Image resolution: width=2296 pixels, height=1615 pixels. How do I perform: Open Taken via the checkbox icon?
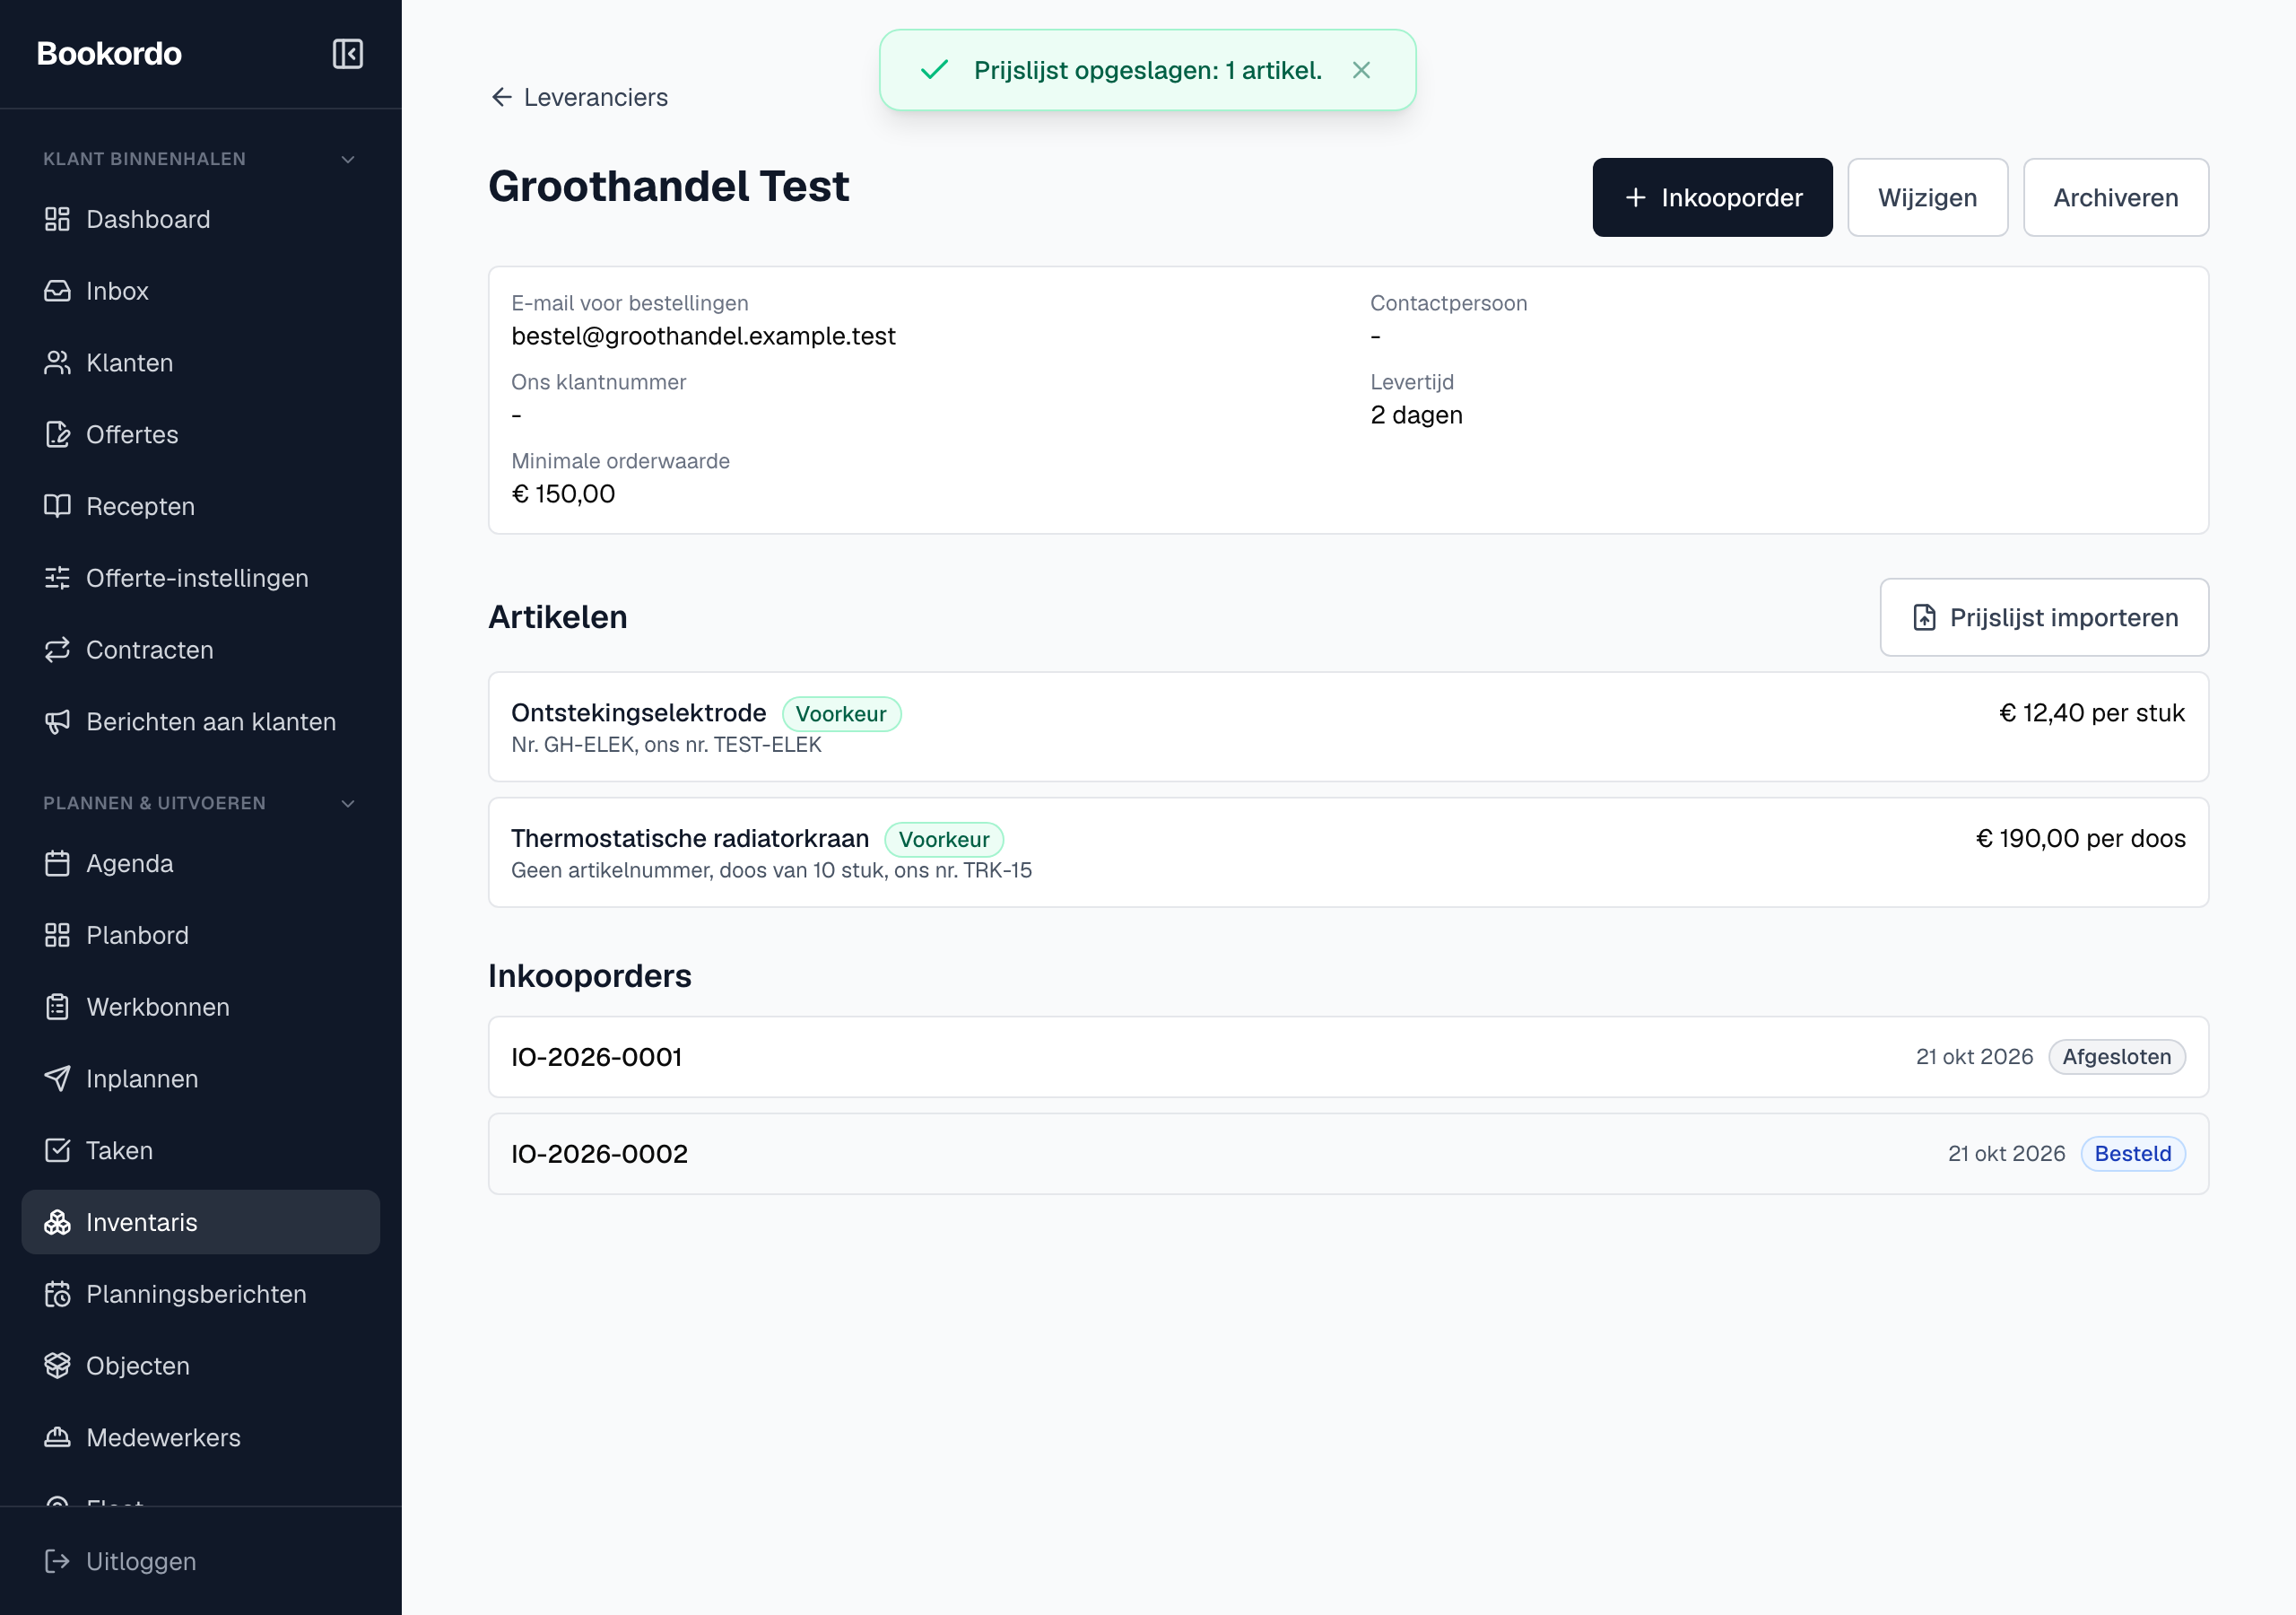coord(57,1151)
